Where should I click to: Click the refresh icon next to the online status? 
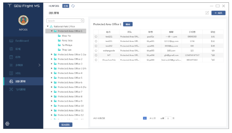(x=73, y=6)
